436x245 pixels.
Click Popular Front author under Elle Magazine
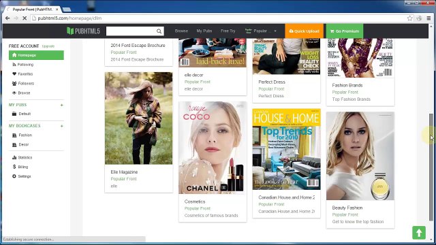point(123,179)
